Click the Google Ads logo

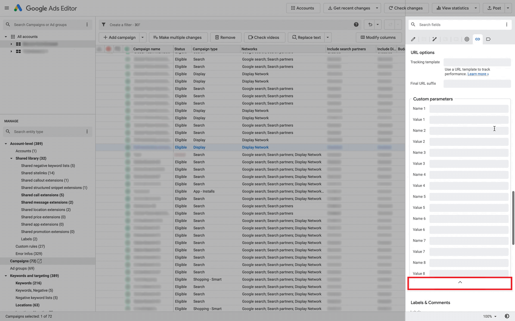pyautogui.click(x=18, y=8)
